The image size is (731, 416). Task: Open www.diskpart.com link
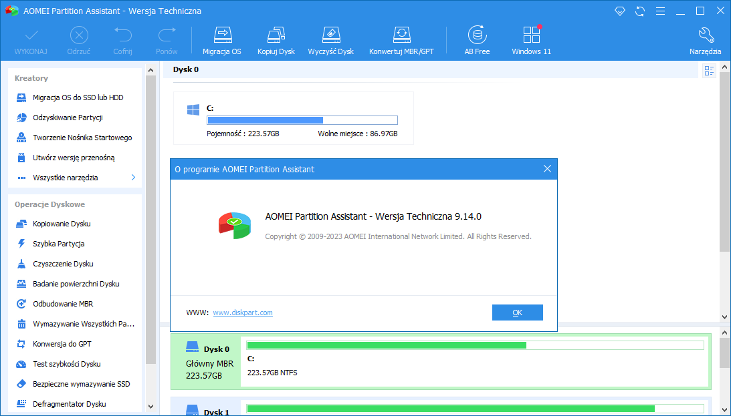pos(243,313)
